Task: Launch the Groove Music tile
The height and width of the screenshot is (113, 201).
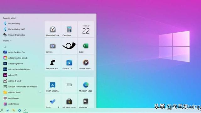Action: point(86,62)
